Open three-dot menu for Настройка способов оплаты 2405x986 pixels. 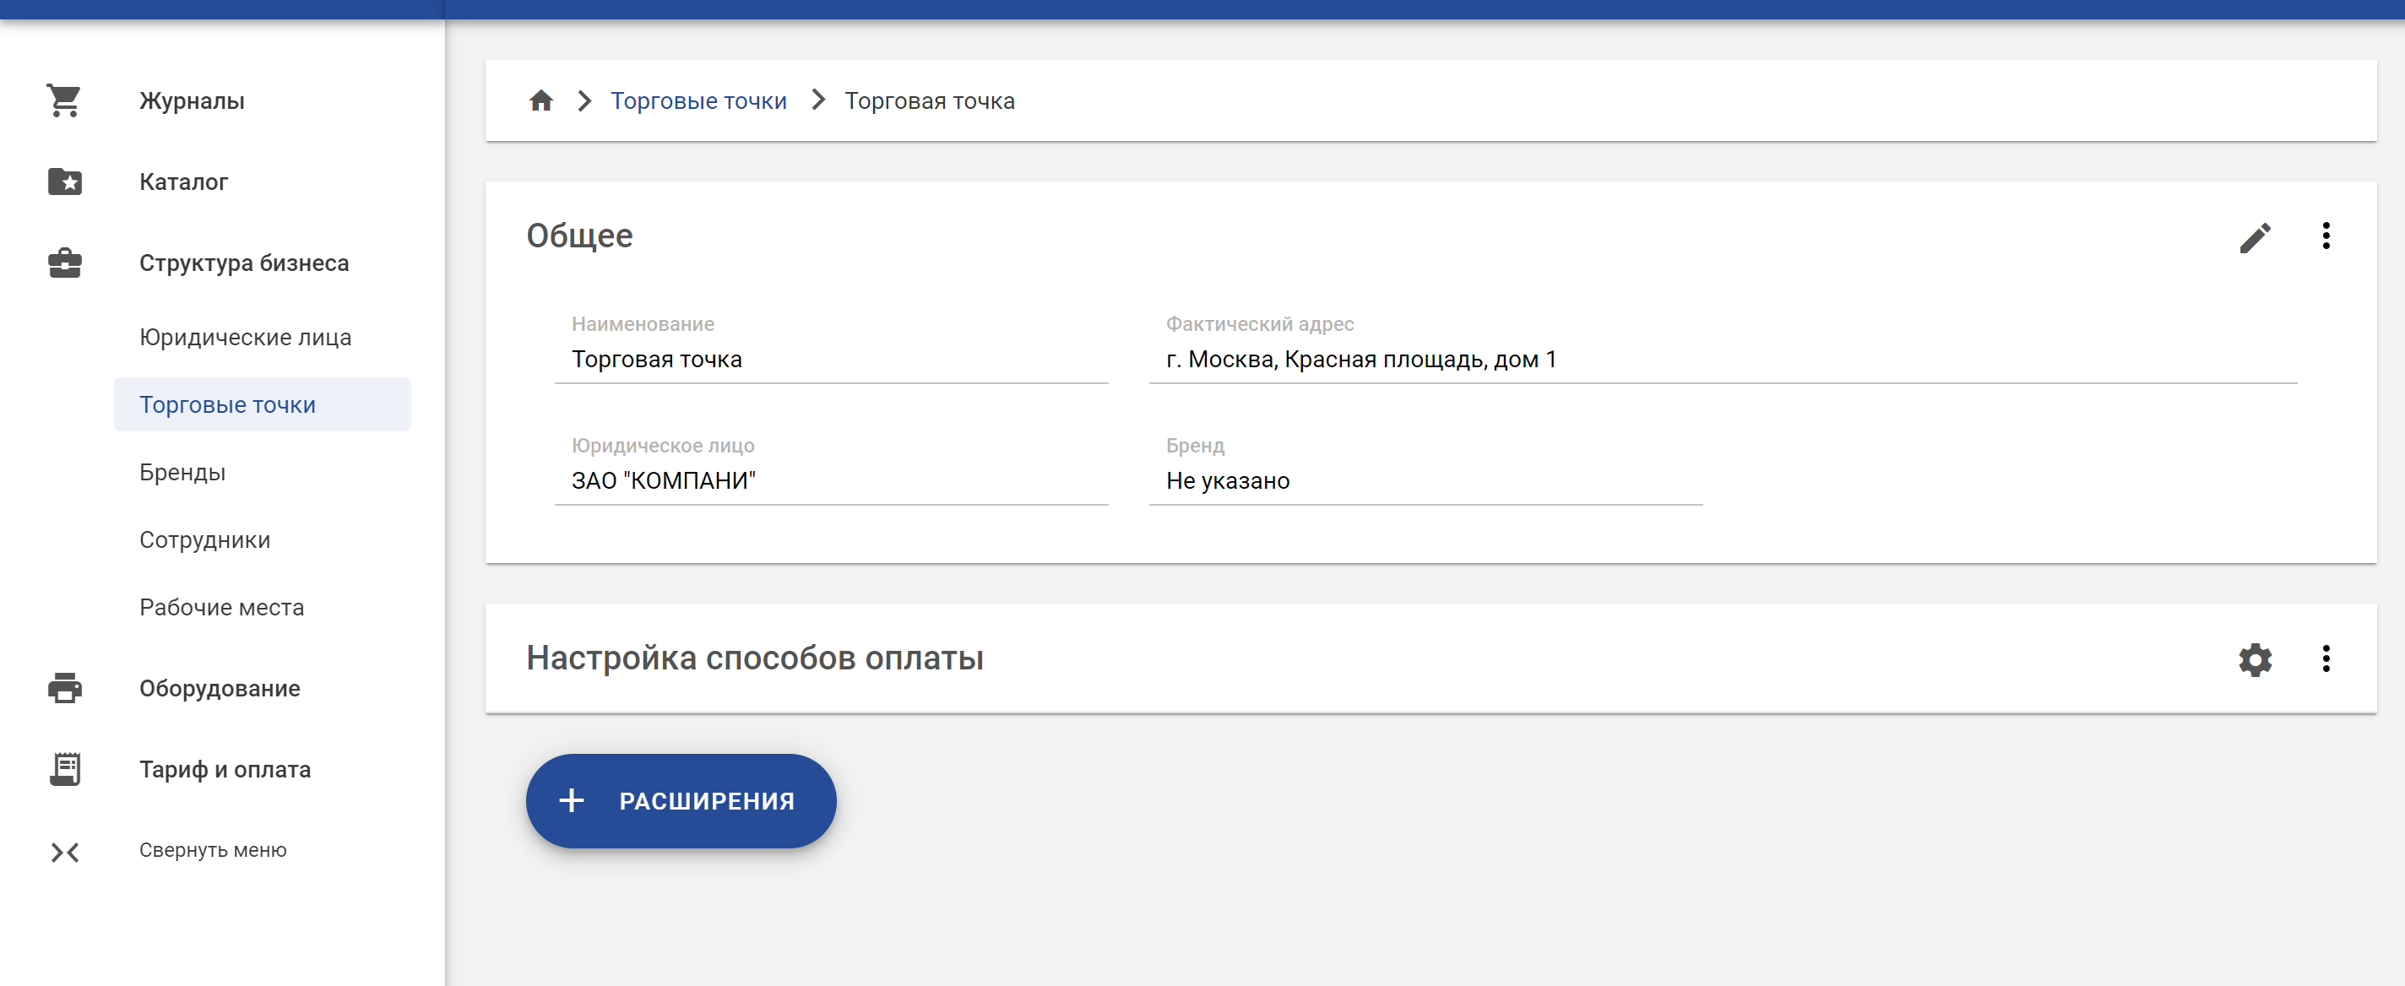pos(2326,658)
